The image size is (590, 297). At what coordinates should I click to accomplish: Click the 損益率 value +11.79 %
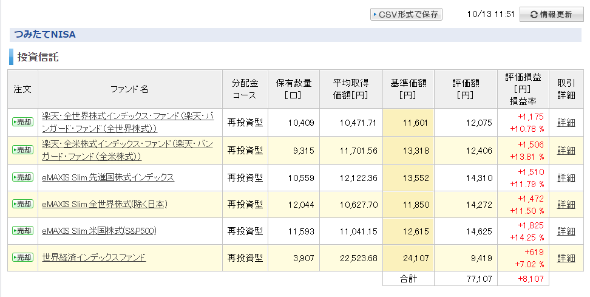point(527,184)
